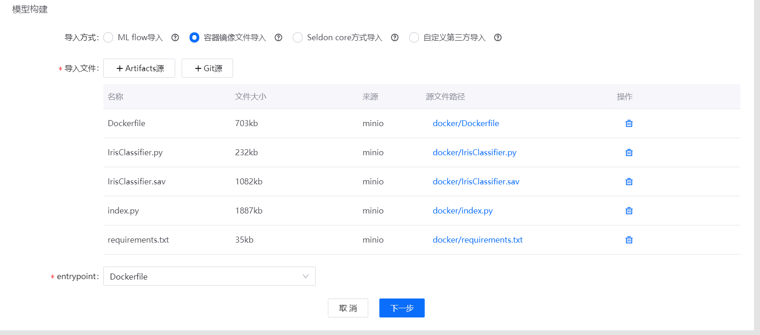
Task: Click the 1082kb file size cell
Action: point(249,182)
